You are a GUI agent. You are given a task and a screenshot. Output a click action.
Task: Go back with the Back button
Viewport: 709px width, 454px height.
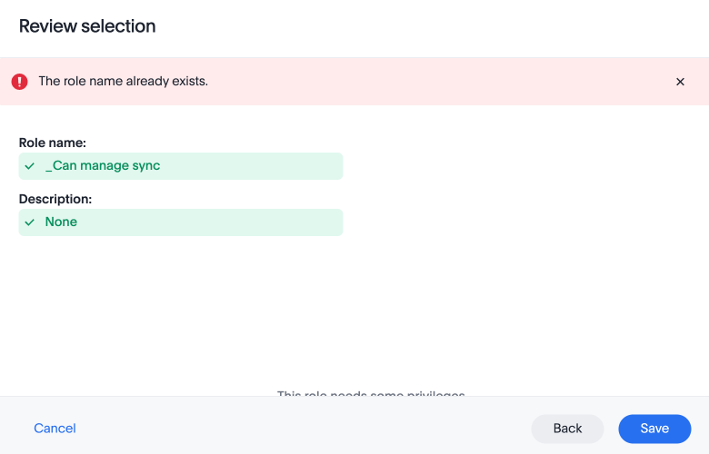(567, 429)
